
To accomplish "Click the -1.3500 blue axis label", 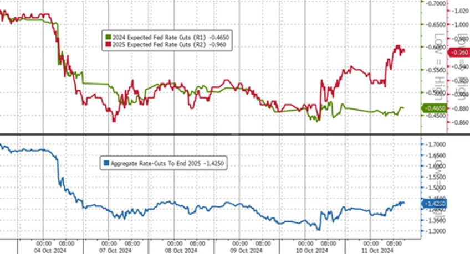I will 436,220.
